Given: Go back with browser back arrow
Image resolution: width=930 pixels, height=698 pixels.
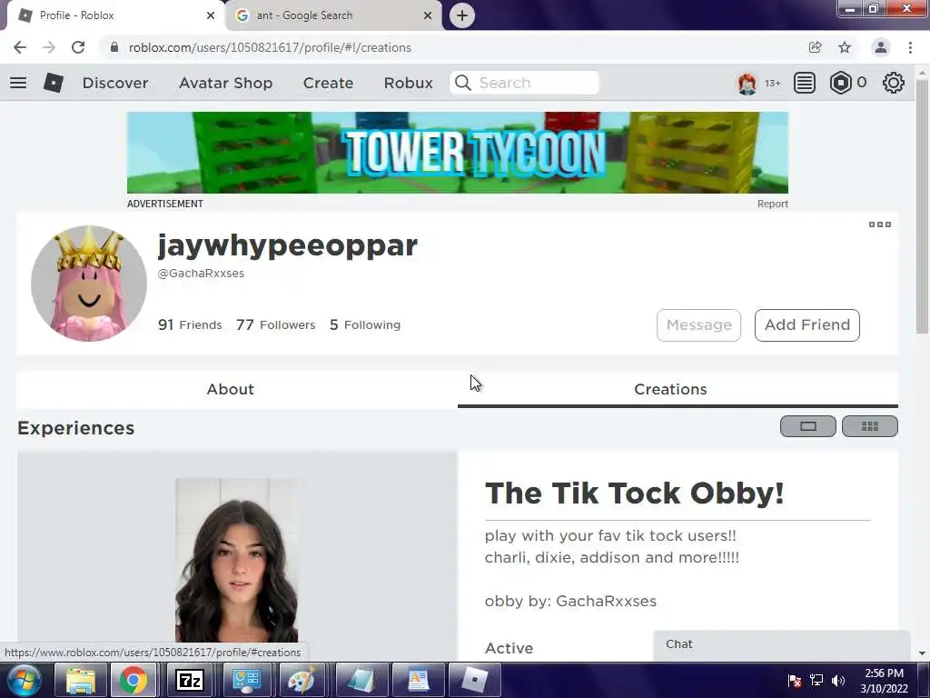Looking at the screenshot, I should coord(20,47).
